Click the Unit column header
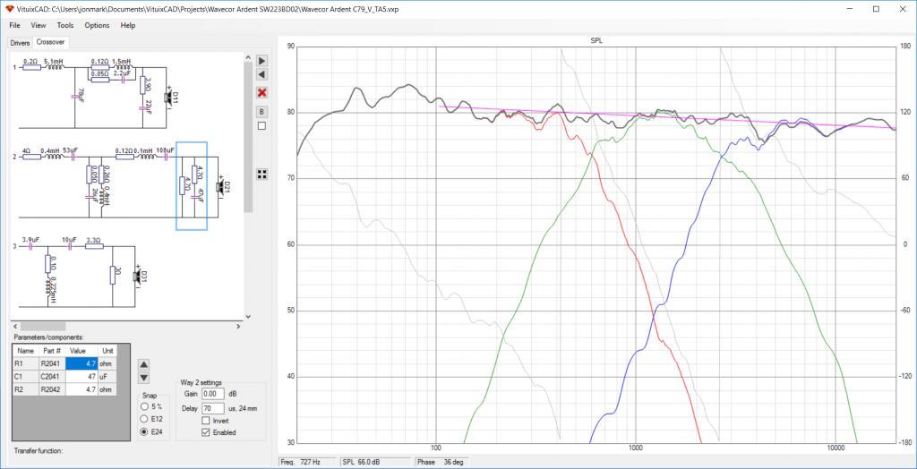Viewport: 917px width, 469px height. tap(107, 350)
